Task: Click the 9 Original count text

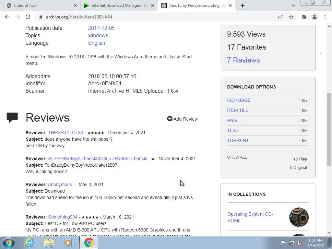Action: point(299,168)
